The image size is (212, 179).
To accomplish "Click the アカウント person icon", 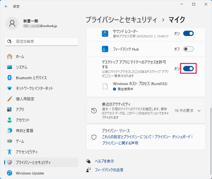I will click(9, 120).
